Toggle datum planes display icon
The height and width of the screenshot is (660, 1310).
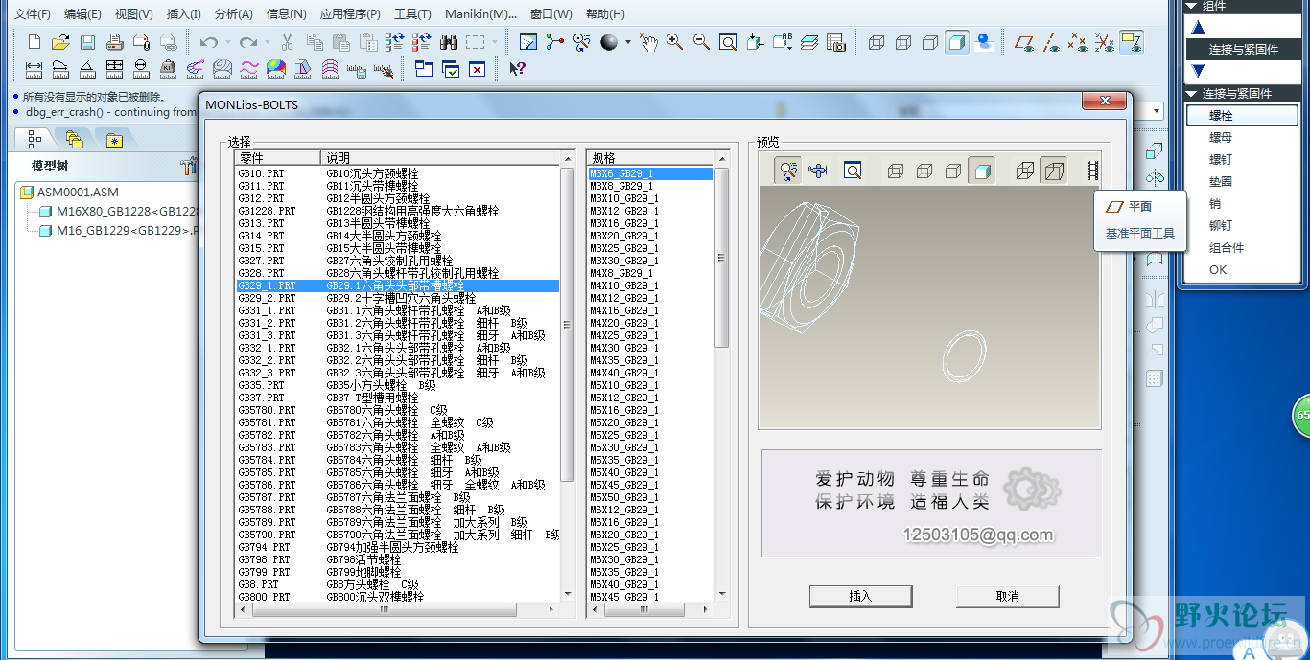(x=1024, y=42)
